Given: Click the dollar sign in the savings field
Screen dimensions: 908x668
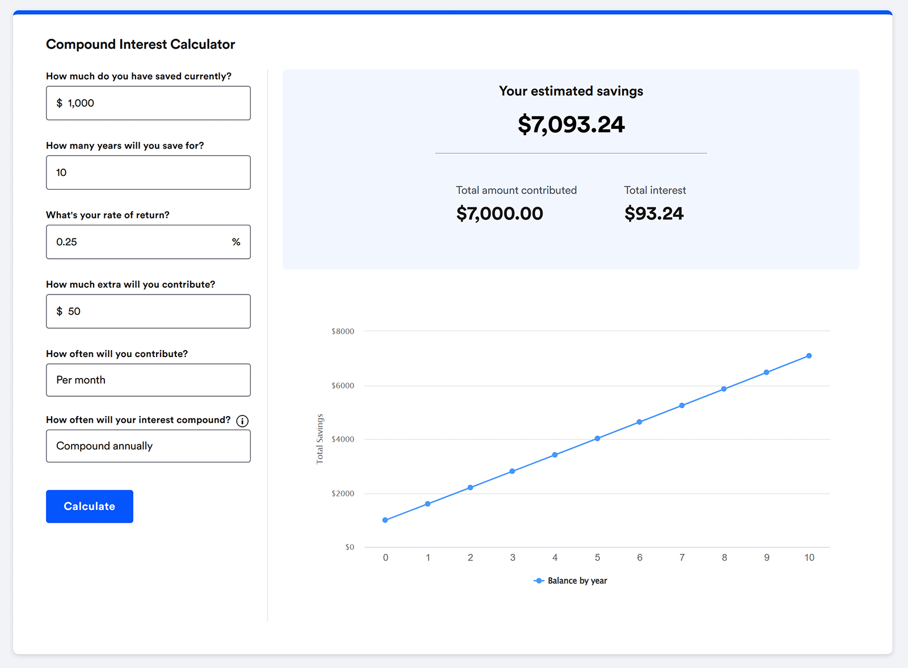Looking at the screenshot, I should point(58,103).
